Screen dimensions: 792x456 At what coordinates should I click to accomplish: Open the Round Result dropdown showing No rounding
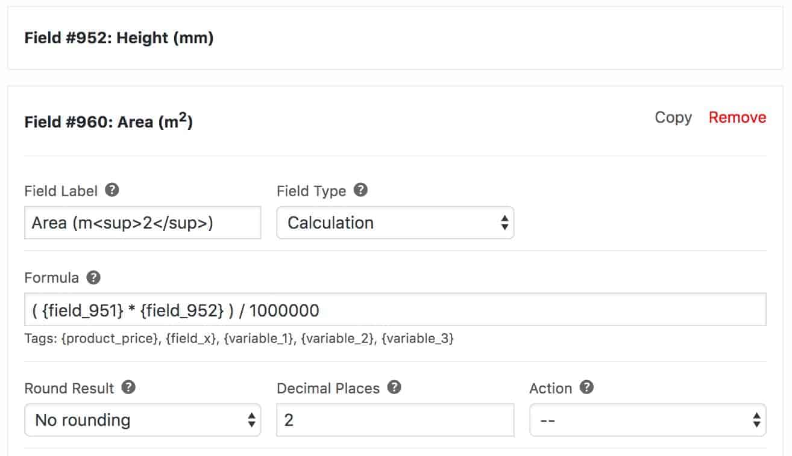point(143,420)
